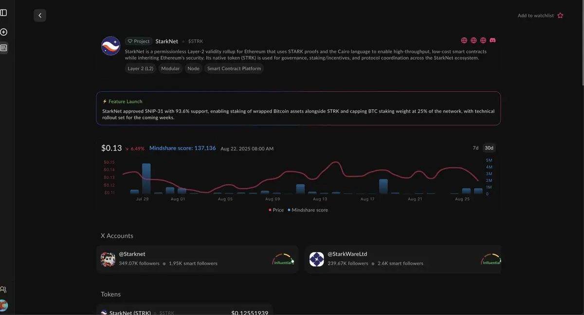The height and width of the screenshot is (315, 584).
Task: Click the StarkNet (STRK) token logo
Action: [x=104, y=313]
